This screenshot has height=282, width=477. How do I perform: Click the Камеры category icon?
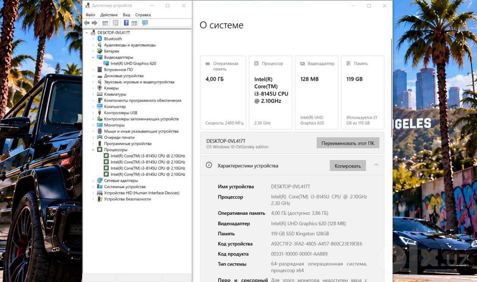click(x=100, y=88)
